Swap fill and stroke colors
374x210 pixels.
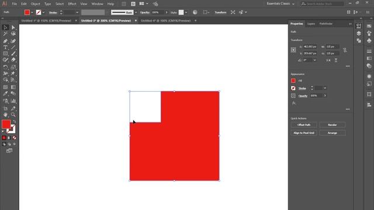tap(15, 121)
